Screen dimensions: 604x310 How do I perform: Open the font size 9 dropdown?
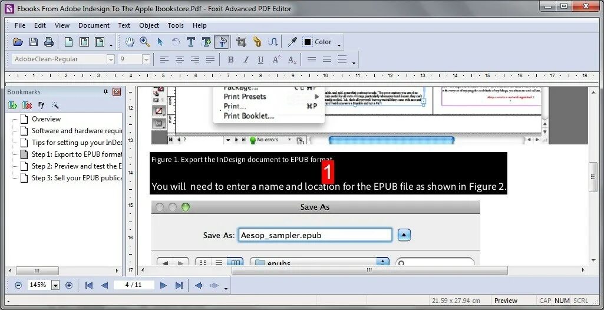146,60
